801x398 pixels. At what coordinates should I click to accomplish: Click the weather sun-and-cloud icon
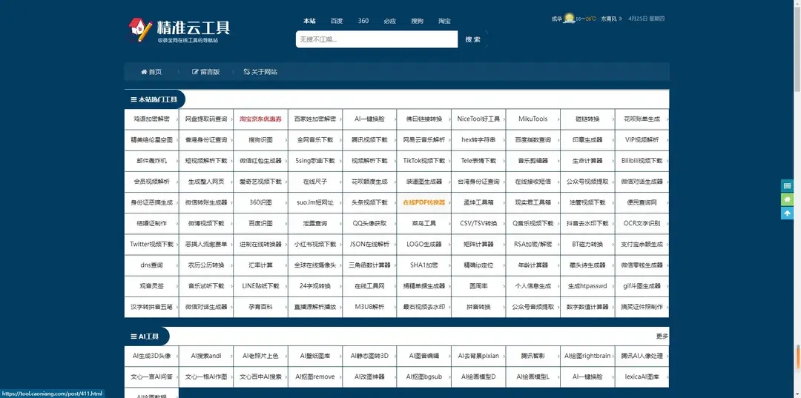point(569,19)
